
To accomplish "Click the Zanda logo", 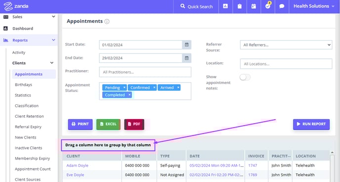I will [x=16, y=6].
